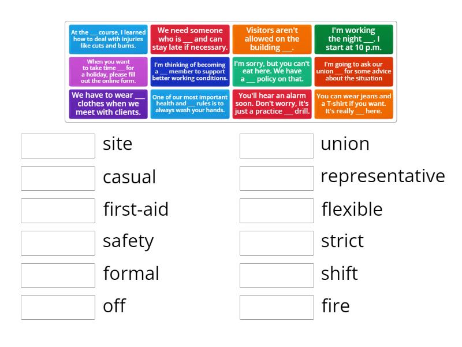Select the red card about asking the union representative
462x347 pixels.
354,72
